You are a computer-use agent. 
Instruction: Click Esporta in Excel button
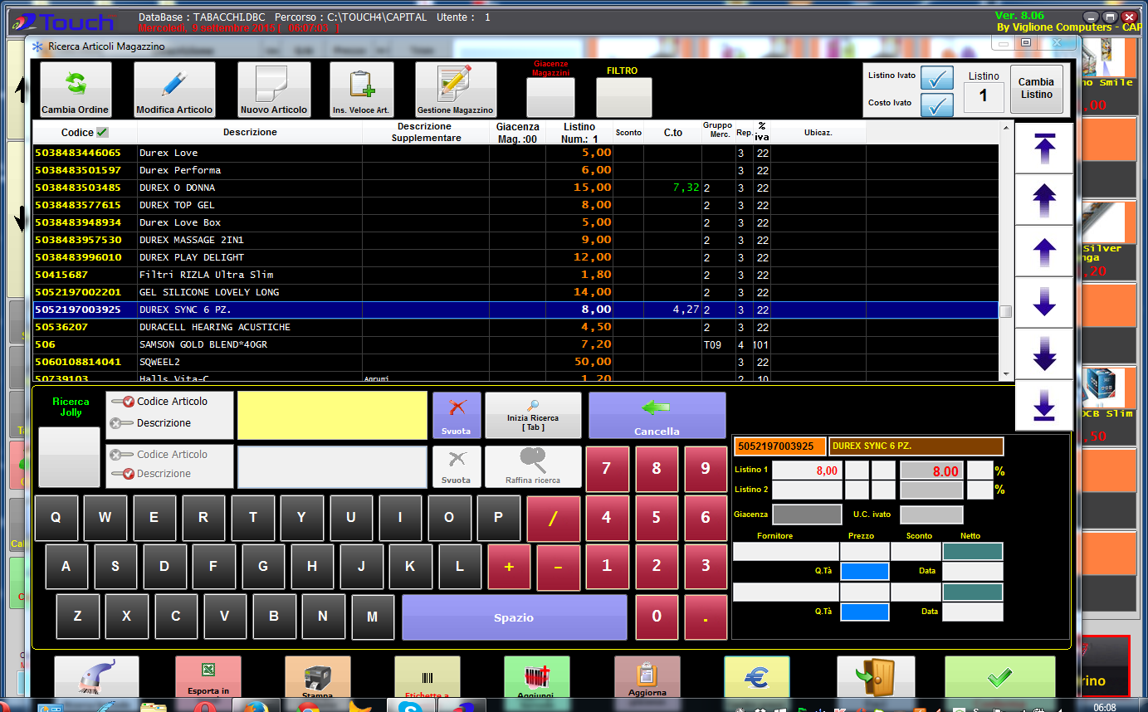coord(208,677)
